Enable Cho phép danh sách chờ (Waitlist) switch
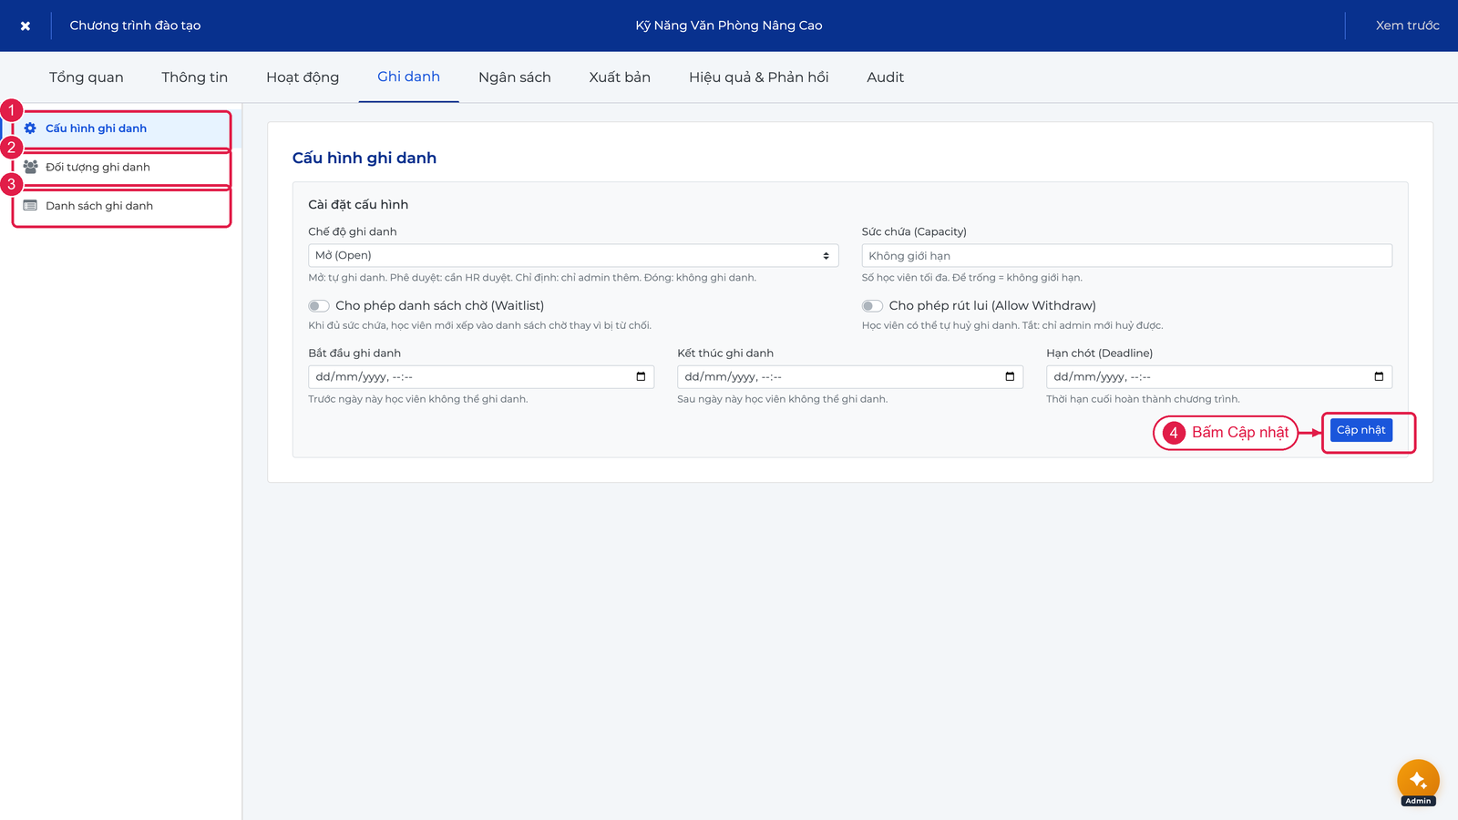 pyautogui.click(x=319, y=306)
